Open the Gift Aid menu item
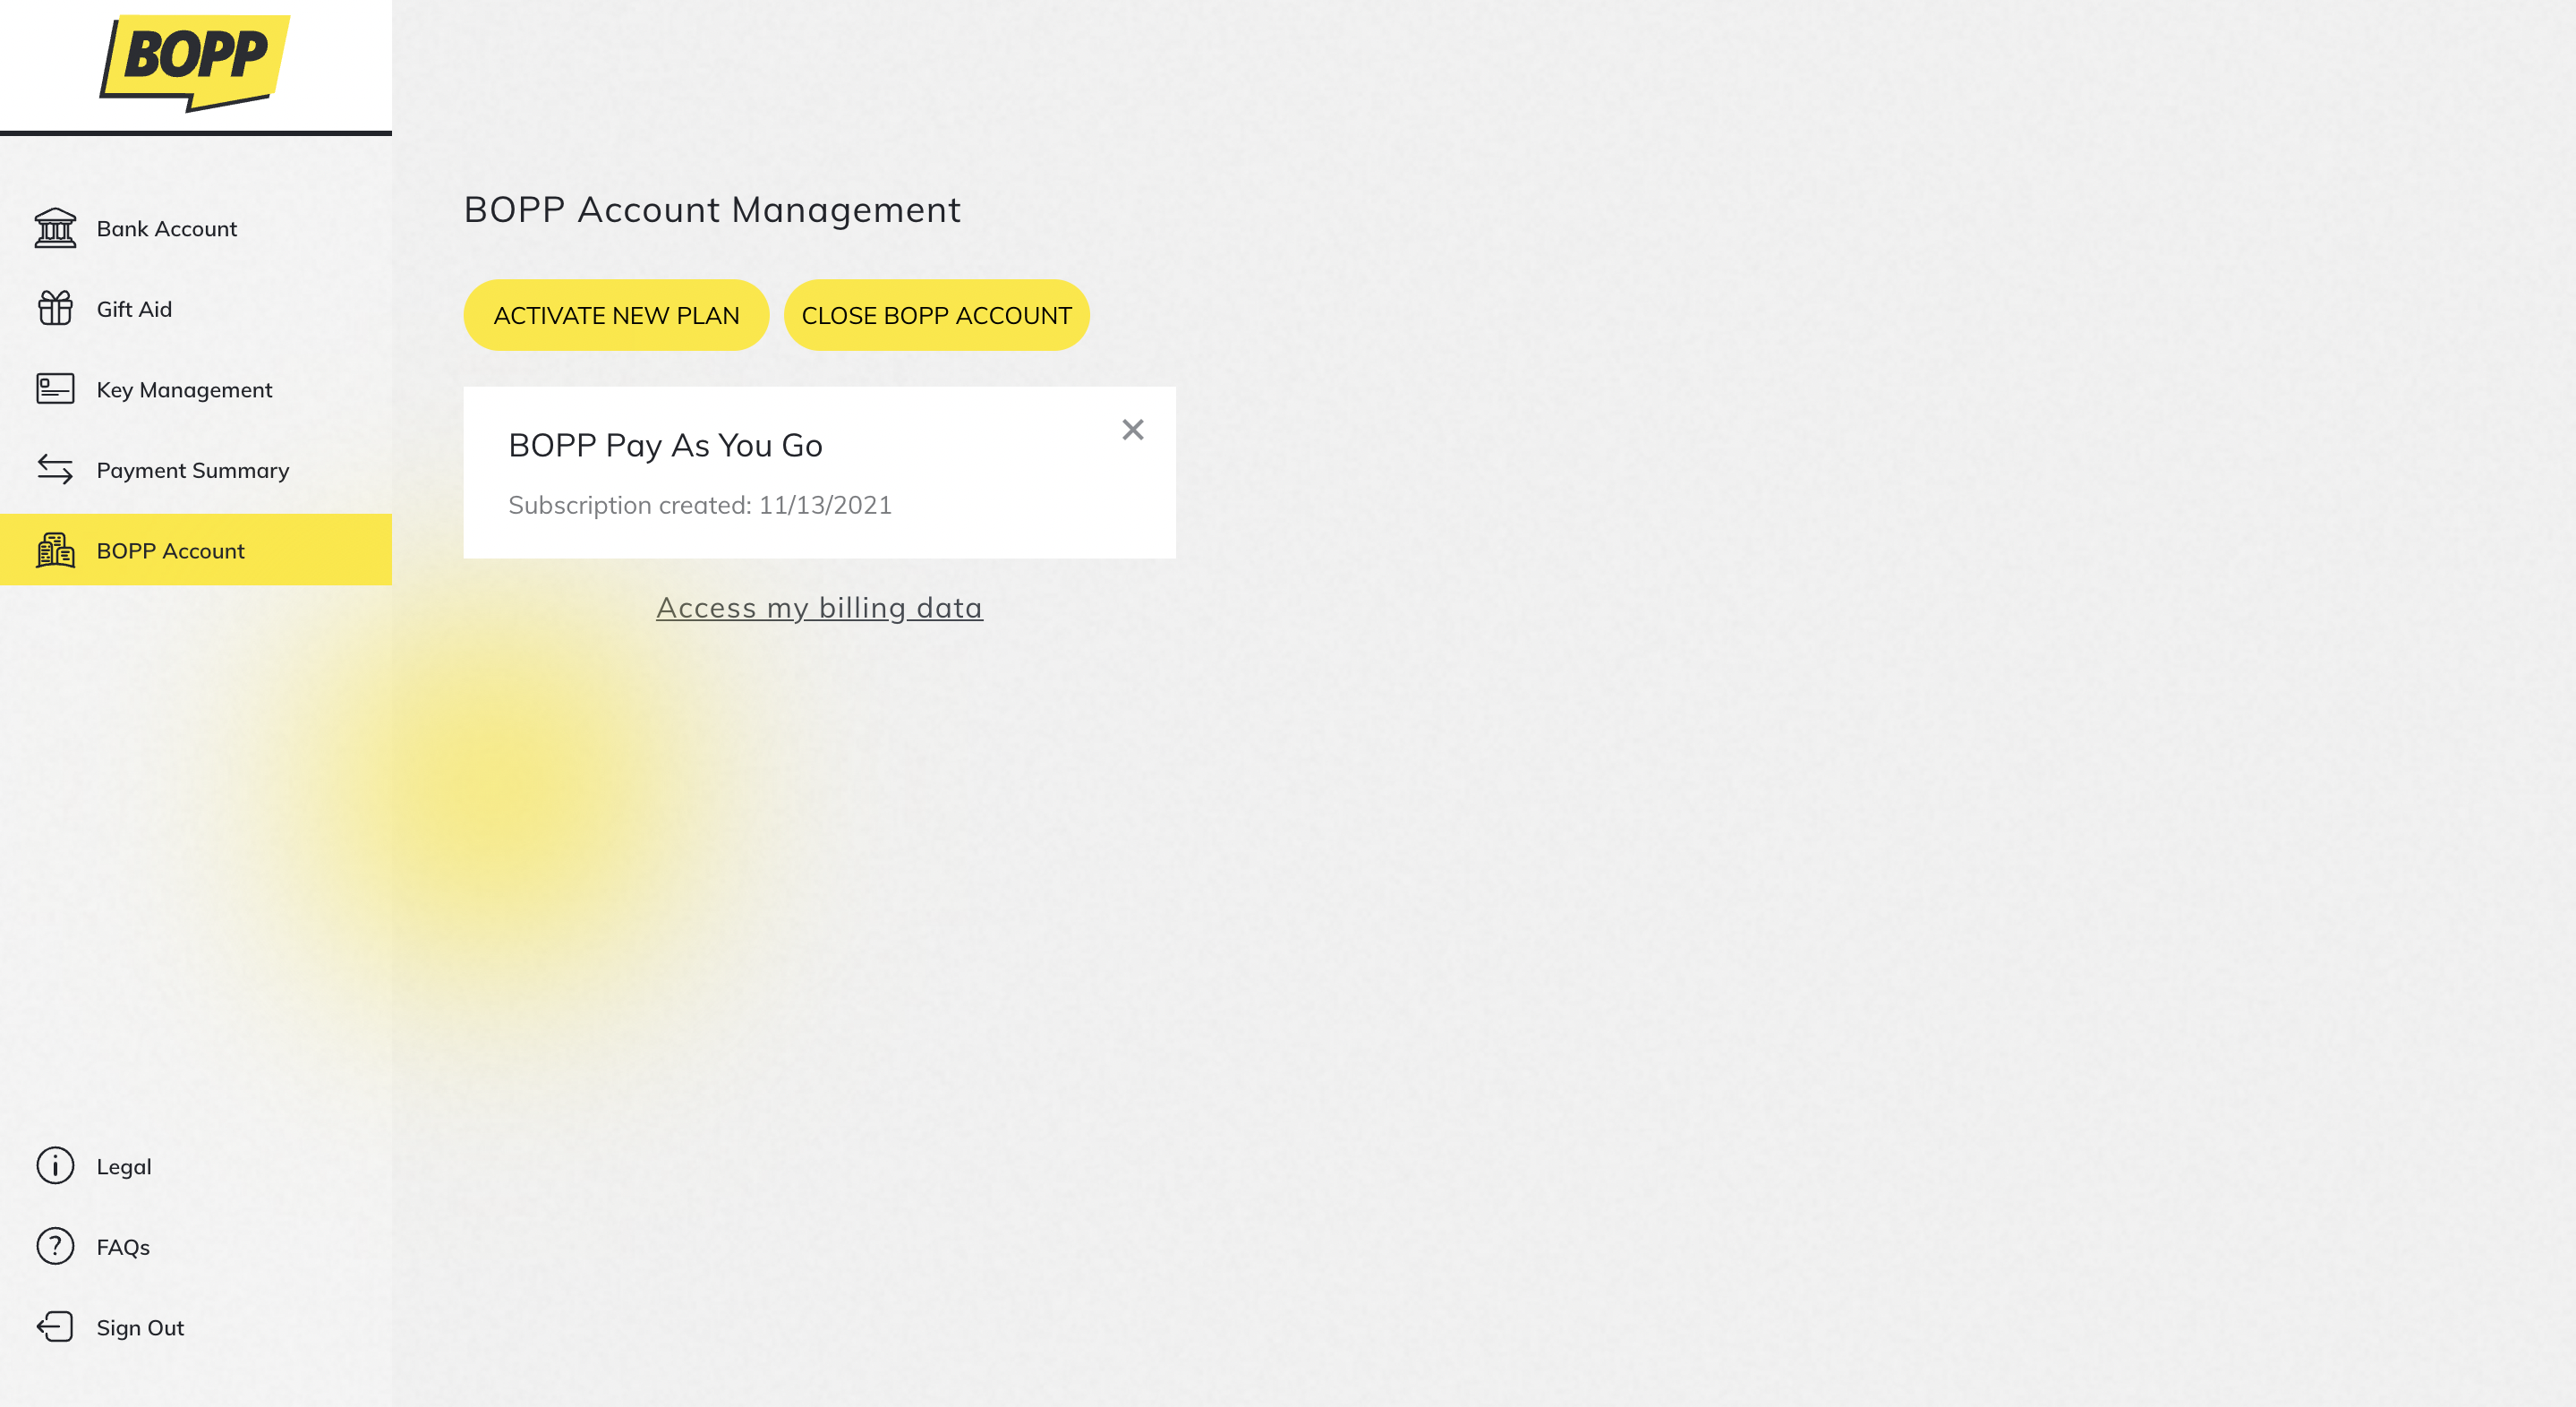This screenshot has width=2576, height=1407. tap(196, 309)
